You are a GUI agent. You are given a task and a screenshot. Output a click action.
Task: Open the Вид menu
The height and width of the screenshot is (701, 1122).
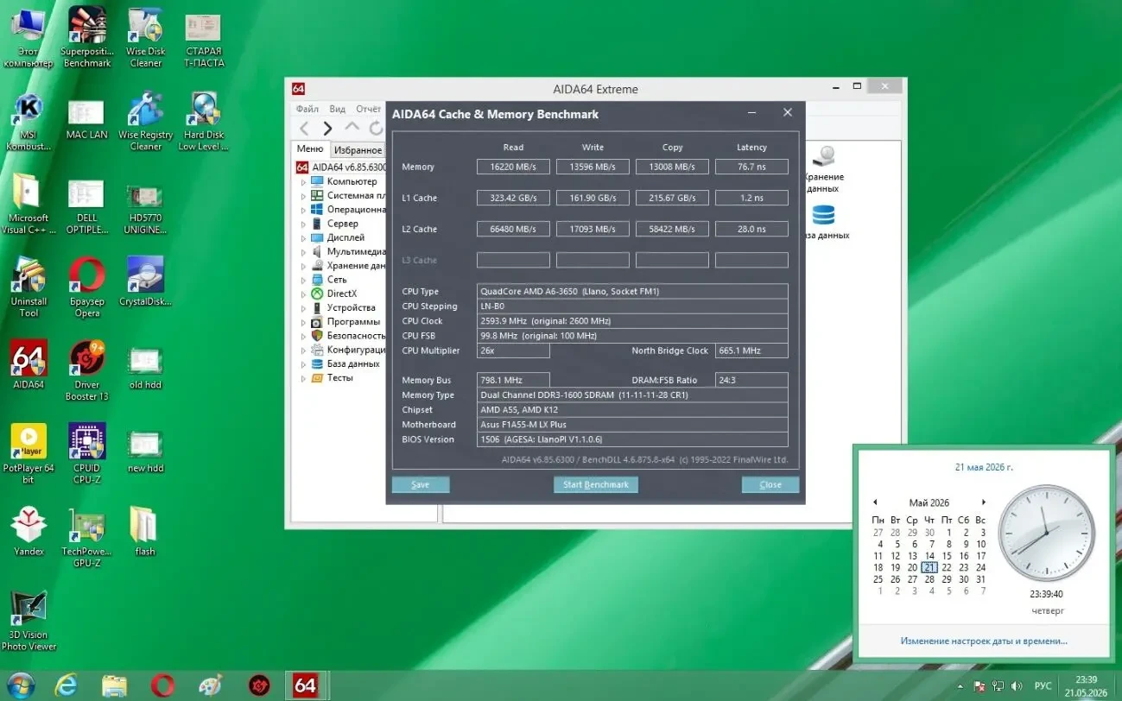click(x=337, y=109)
